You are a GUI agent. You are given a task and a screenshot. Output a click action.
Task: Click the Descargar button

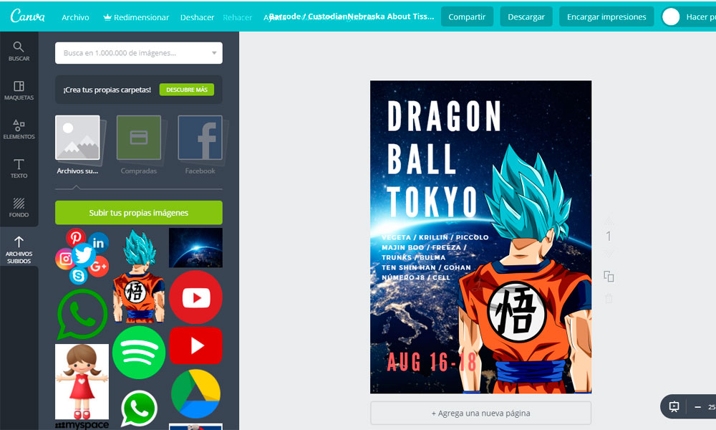click(526, 16)
